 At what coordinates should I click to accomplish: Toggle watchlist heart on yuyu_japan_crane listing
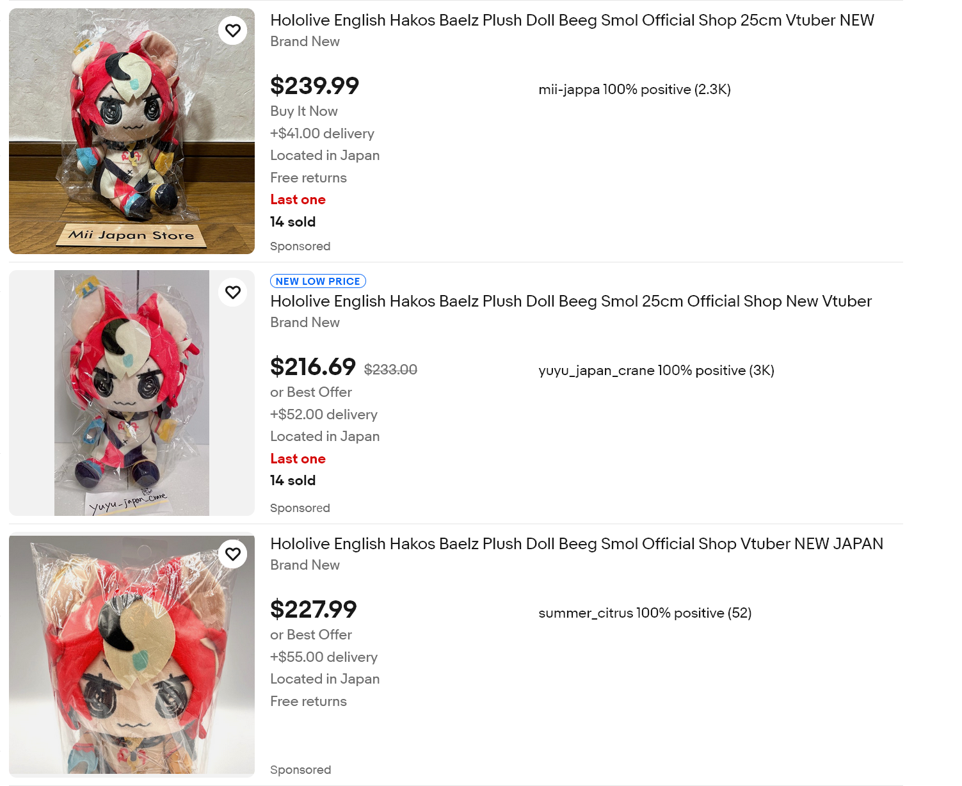pyautogui.click(x=233, y=293)
